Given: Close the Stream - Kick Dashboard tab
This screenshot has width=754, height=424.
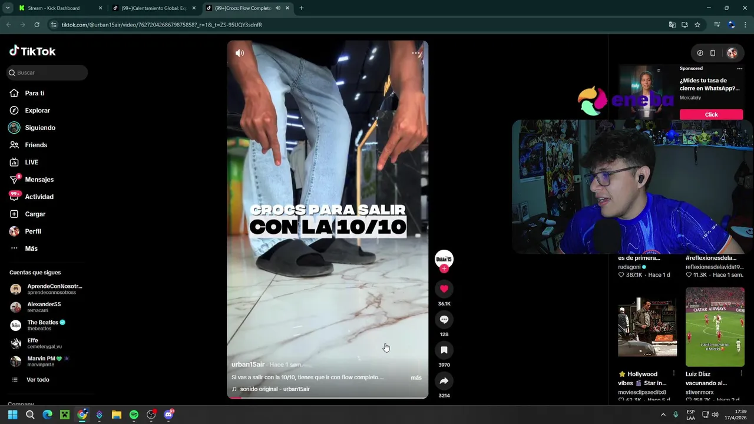Looking at the screenshot, I should pos(100,8).
